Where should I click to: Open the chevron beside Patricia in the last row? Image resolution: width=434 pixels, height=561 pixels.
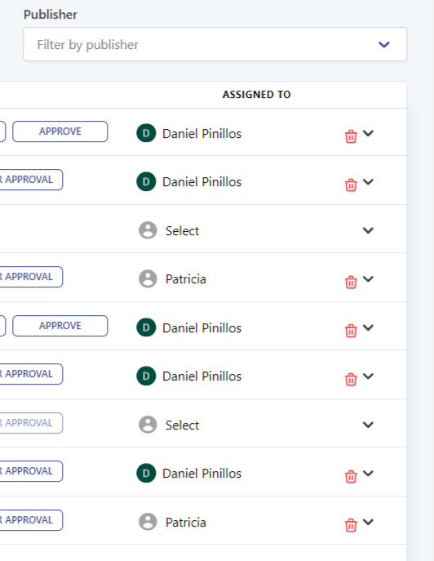[x=368, y=522]
